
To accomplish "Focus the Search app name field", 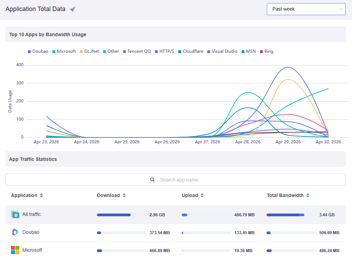I will (x=175, y=180).
